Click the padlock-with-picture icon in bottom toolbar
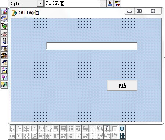 [x=107, y=136]
